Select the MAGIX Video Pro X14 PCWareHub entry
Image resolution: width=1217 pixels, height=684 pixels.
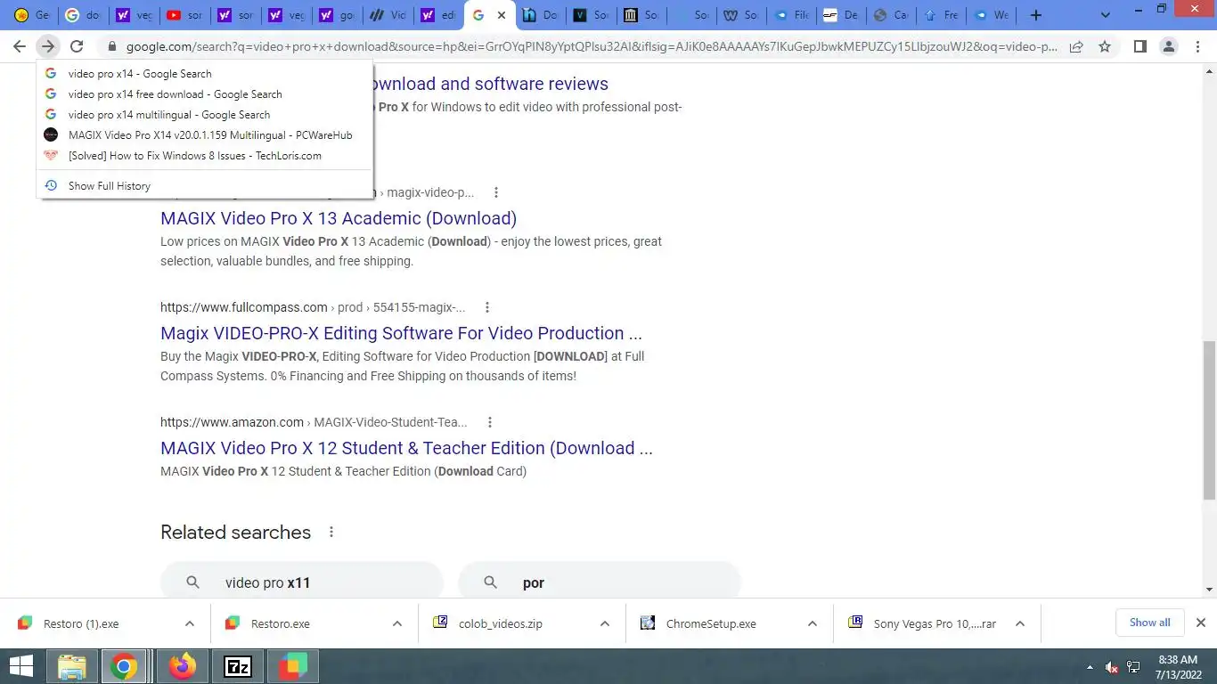[x=204, y=135]
